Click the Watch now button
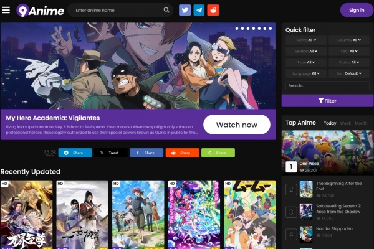The width and height of the screenshot is (374, 249). pos(237,125)
